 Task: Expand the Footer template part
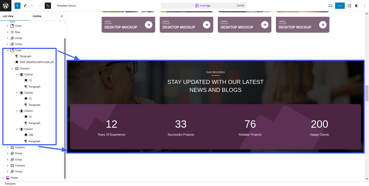(x=3, y=178)
